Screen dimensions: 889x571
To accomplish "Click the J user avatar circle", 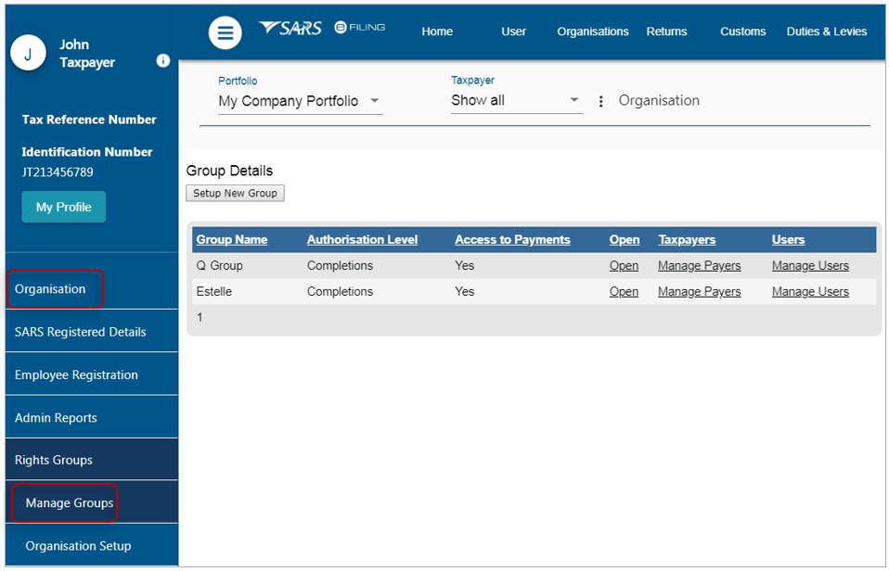I will pyautogui.click(x=28, y=53).
